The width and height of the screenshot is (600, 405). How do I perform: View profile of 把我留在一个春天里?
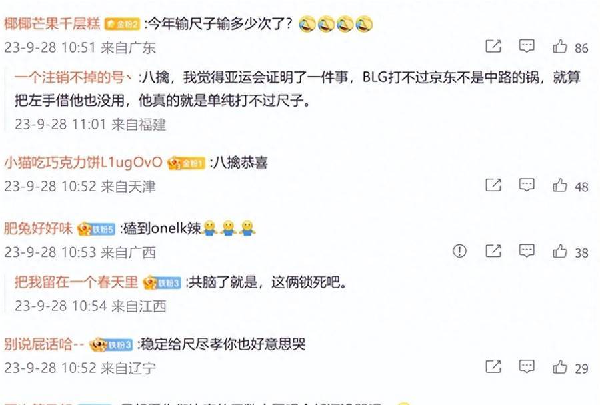[x=76, y=282]
